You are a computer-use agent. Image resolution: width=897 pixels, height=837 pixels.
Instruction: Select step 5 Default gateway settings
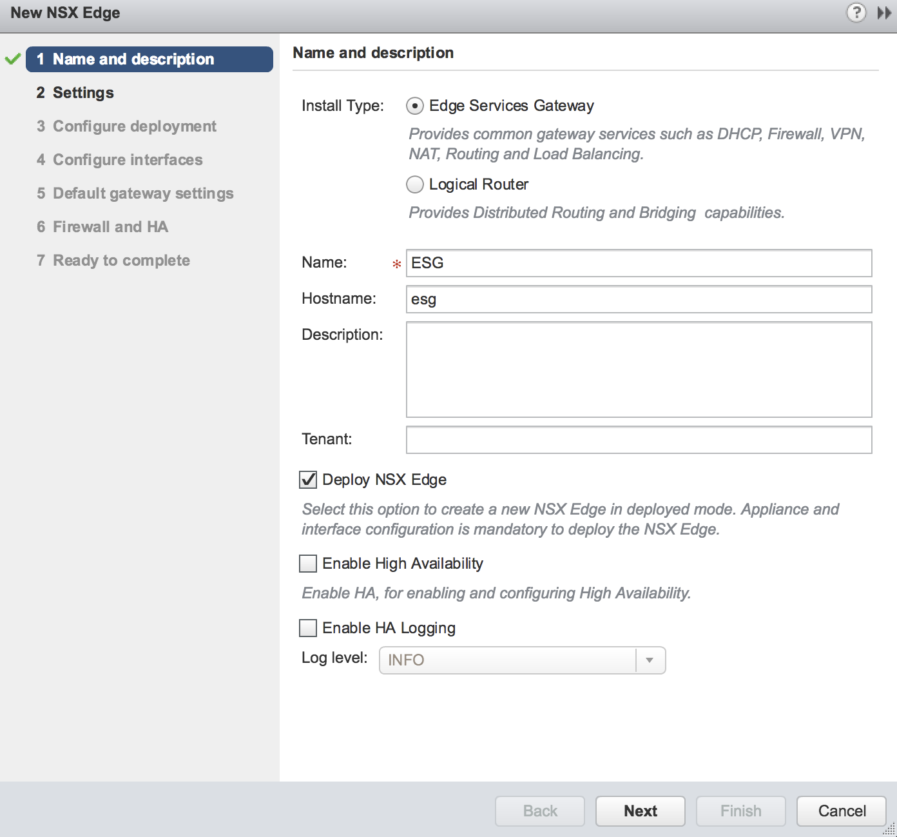pos(135,193)
